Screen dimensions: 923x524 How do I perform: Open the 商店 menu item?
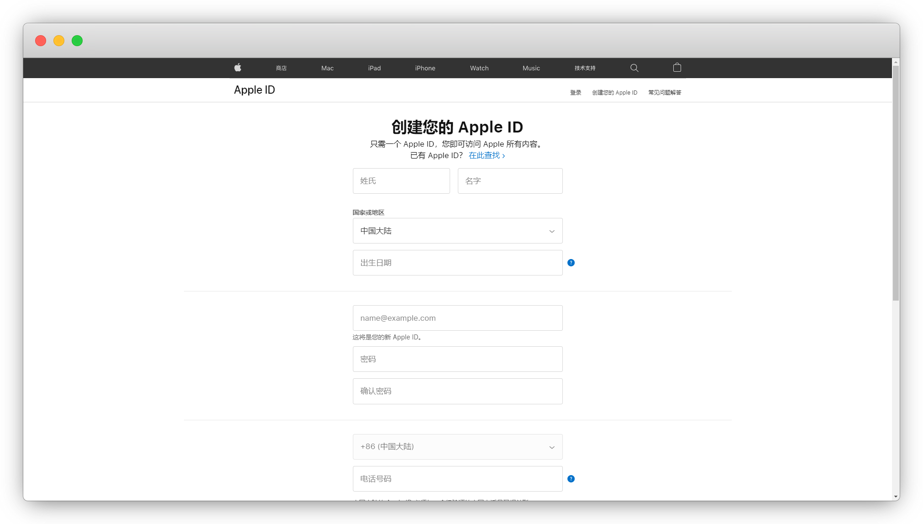coord(281,68)
